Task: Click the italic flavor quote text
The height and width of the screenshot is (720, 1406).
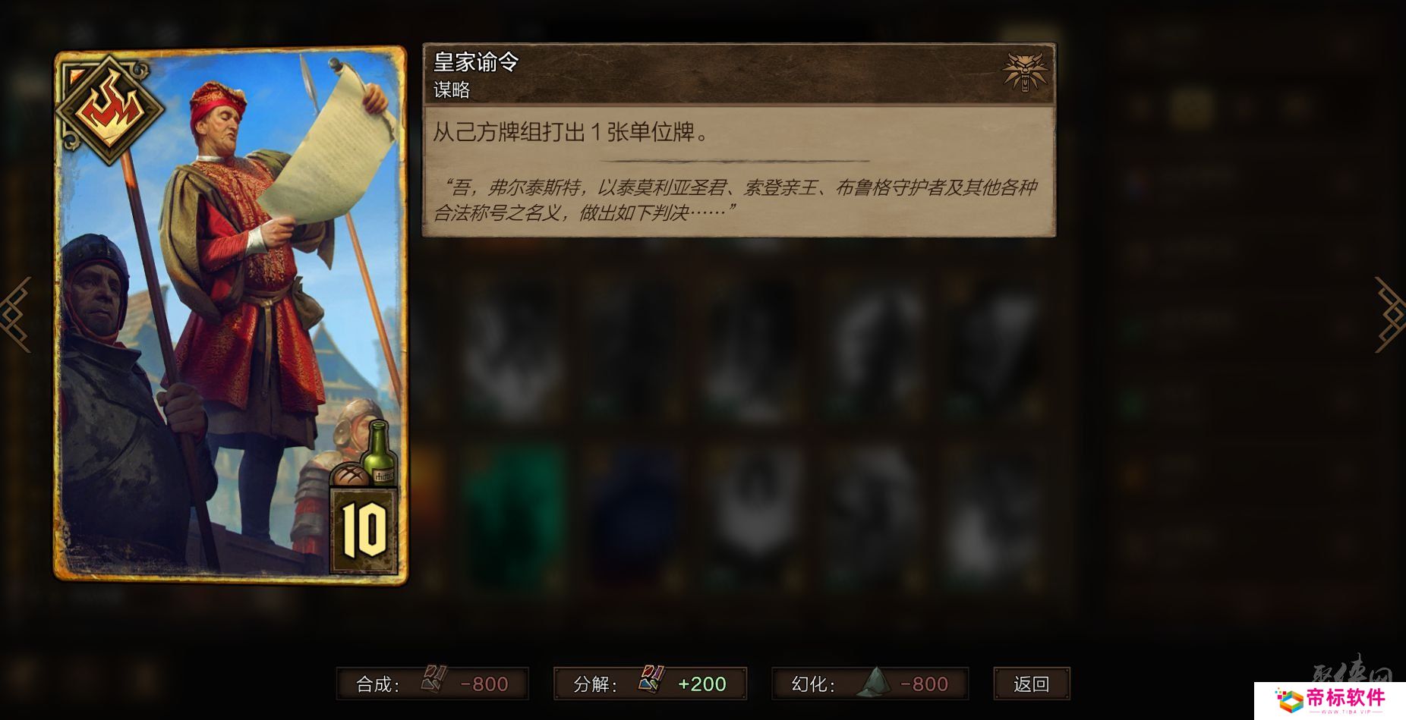Action: [735, 200]
